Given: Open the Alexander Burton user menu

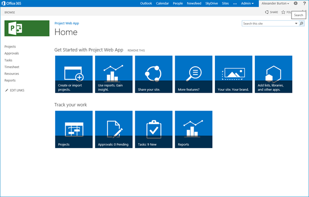Looking at the screenshot, I should tap(275, 3).
